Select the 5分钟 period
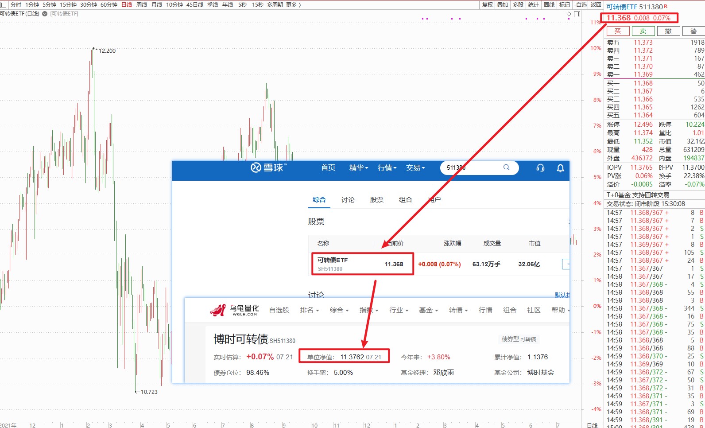The height and width of the screenshot is (428, 705). (49, 4)
